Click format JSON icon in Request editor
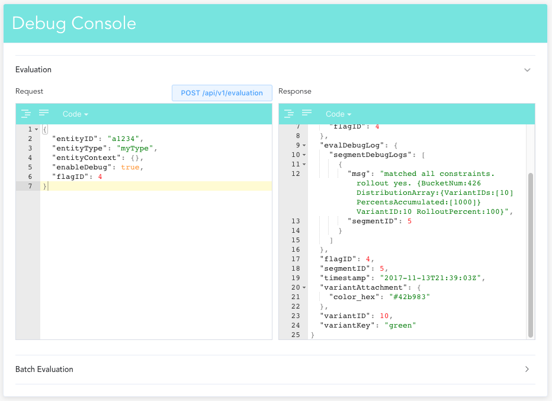The width and height of the screenshot is (552, 401). pyautogui.click(x=25, y=114)
